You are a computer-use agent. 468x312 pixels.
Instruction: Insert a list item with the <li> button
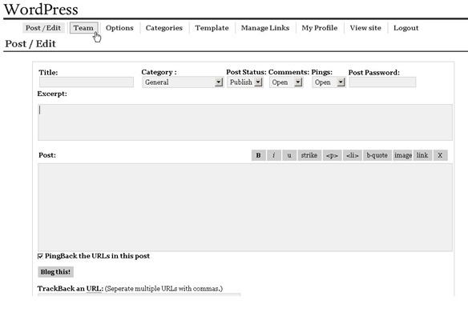(x=353, y=155)
